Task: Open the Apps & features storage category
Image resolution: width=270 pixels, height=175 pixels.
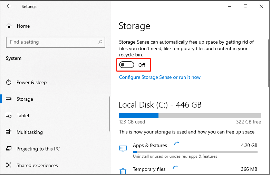Action: tap(150, 146)
